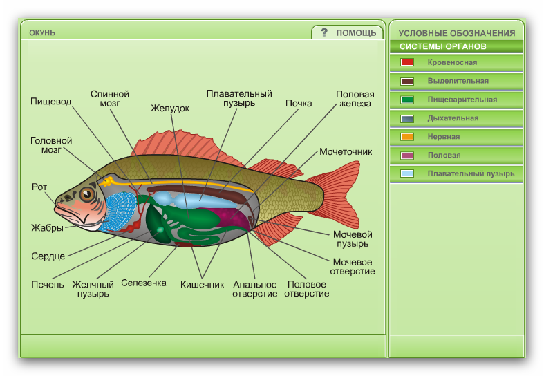Click the Анальное отверстие label
This screenshot has height=376, width=544.
[x=254, y=289]
